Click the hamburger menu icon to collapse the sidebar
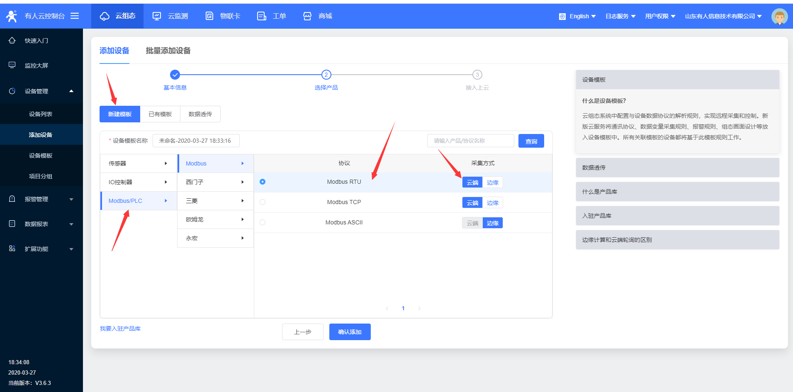The width and height of the screenshot is (793, 392). (x=75, y=16)
